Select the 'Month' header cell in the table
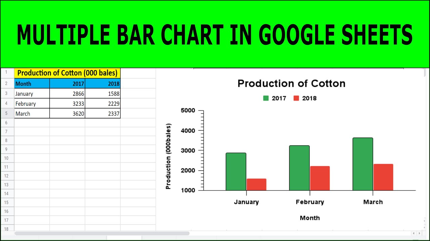430x241 pixels. [32, 84]
